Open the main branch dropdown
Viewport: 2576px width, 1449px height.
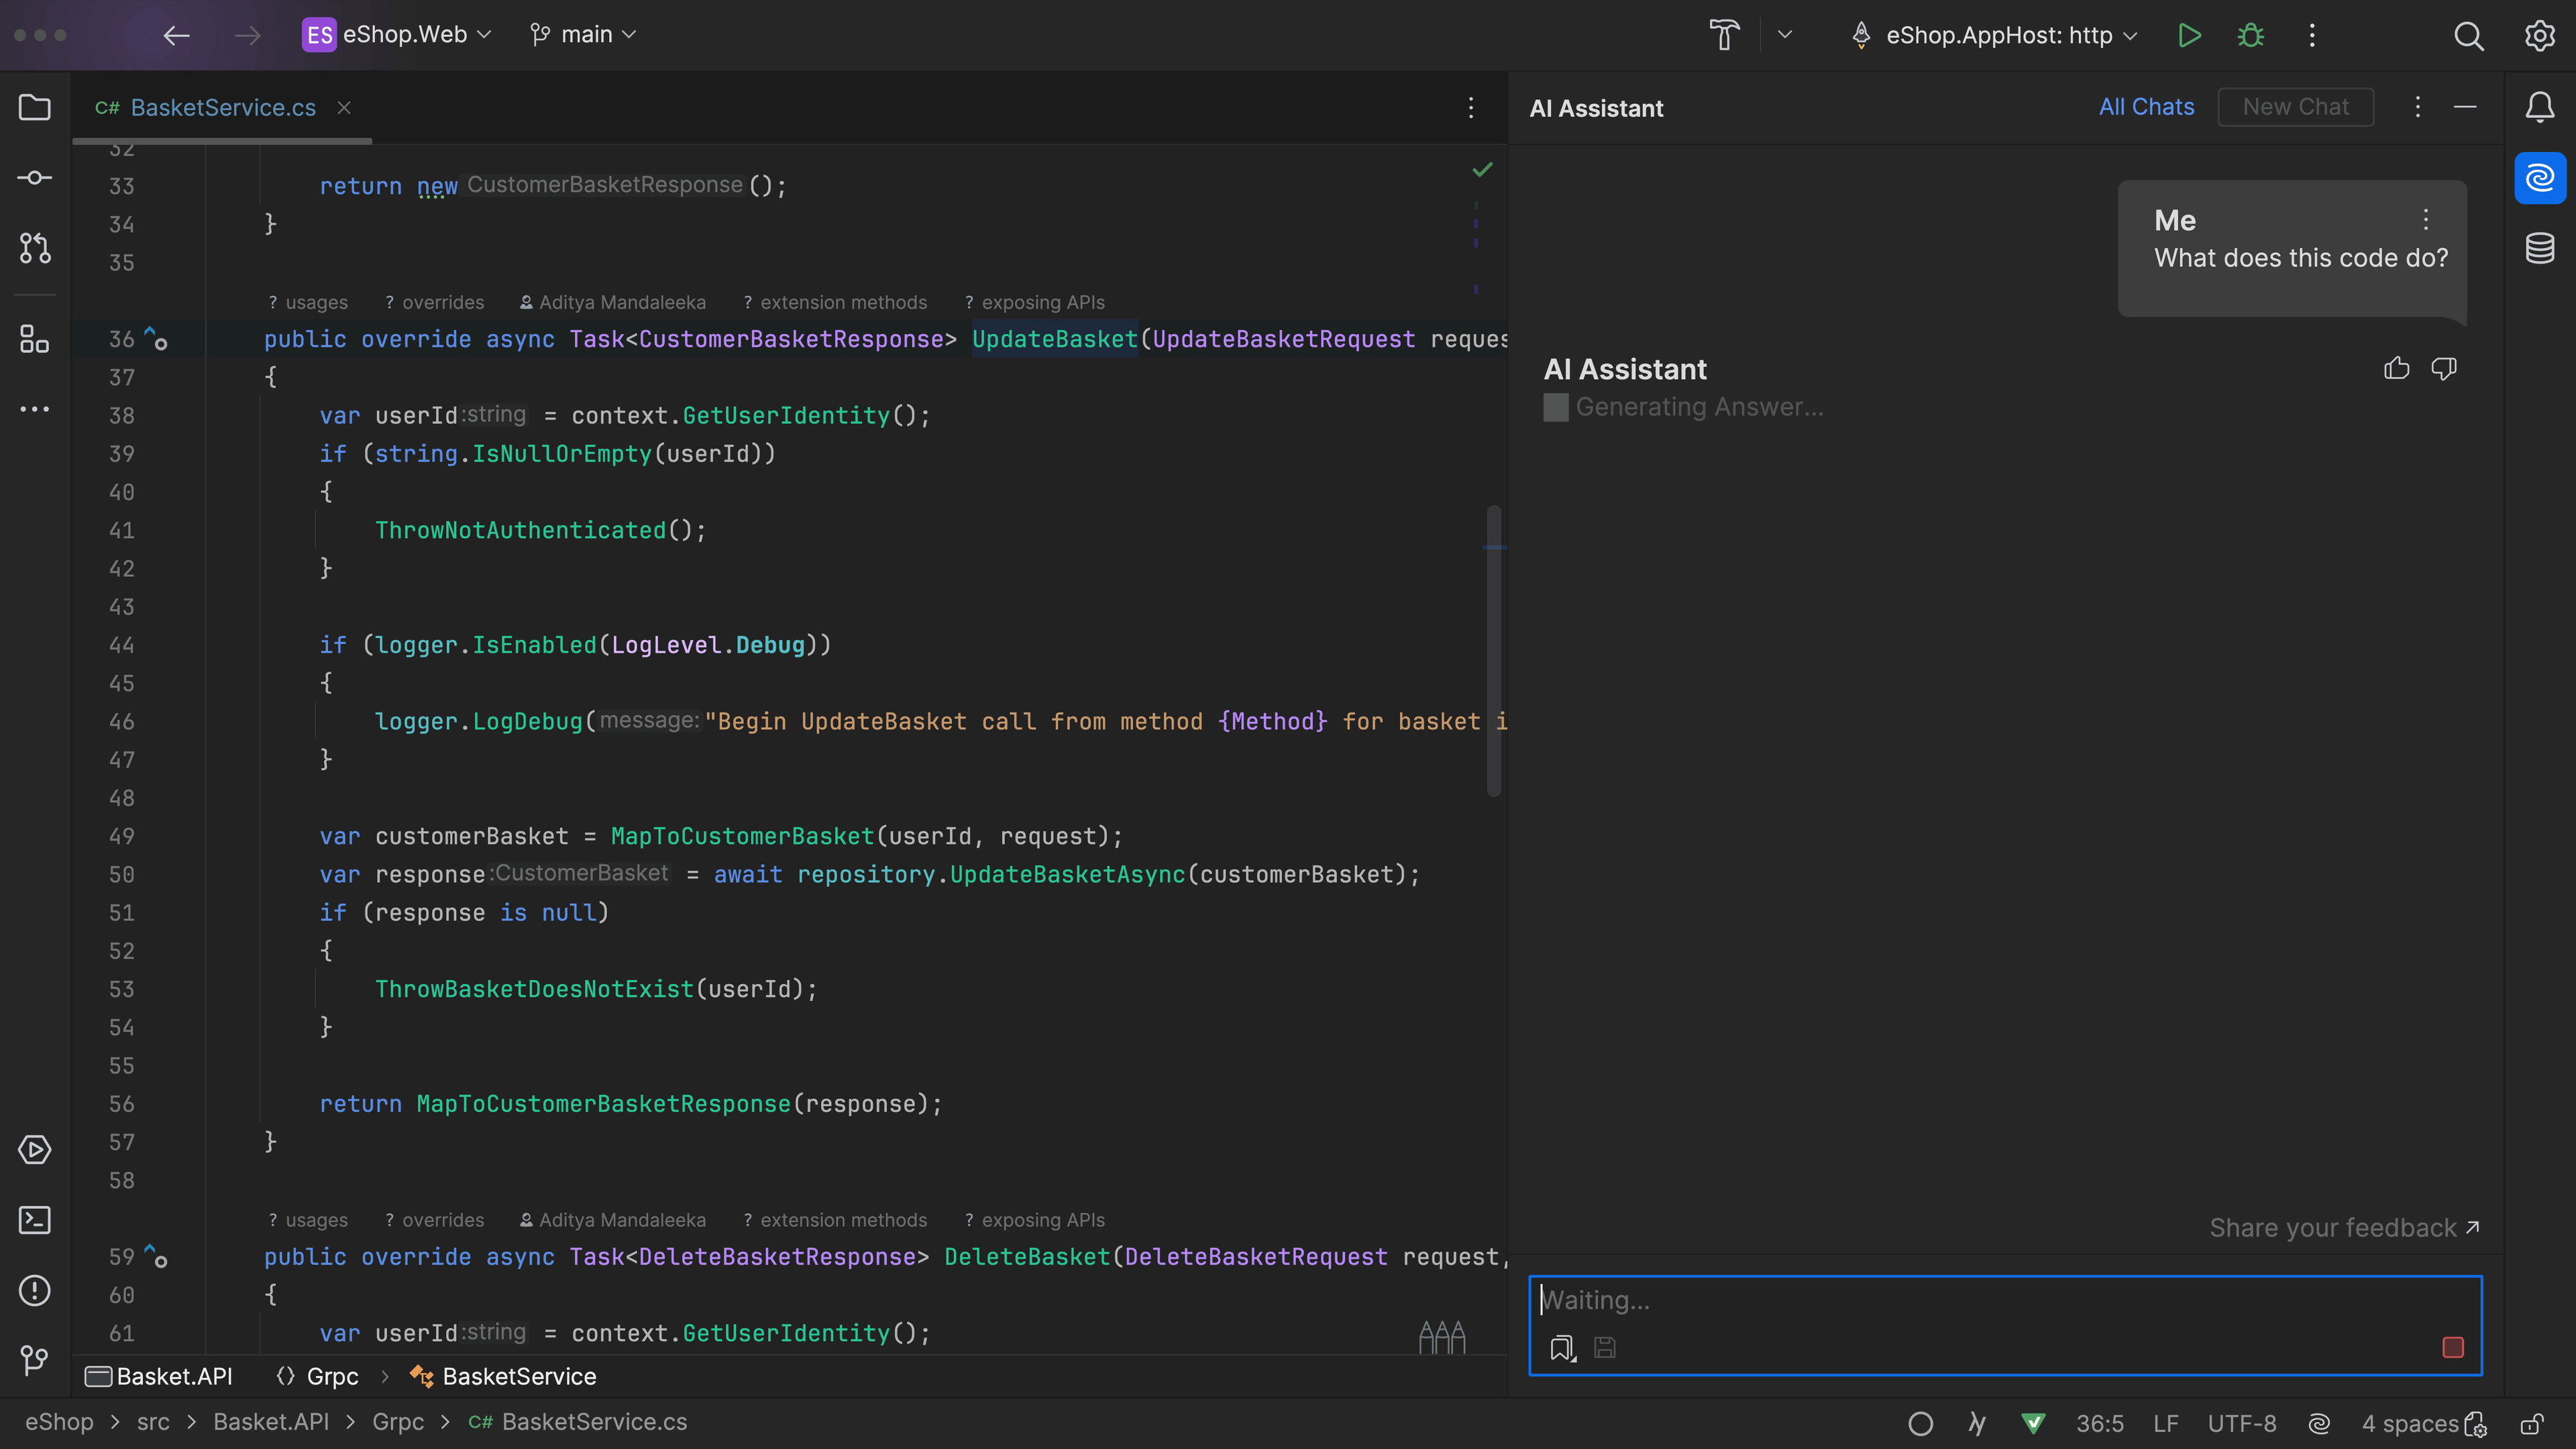coord(583,33)
